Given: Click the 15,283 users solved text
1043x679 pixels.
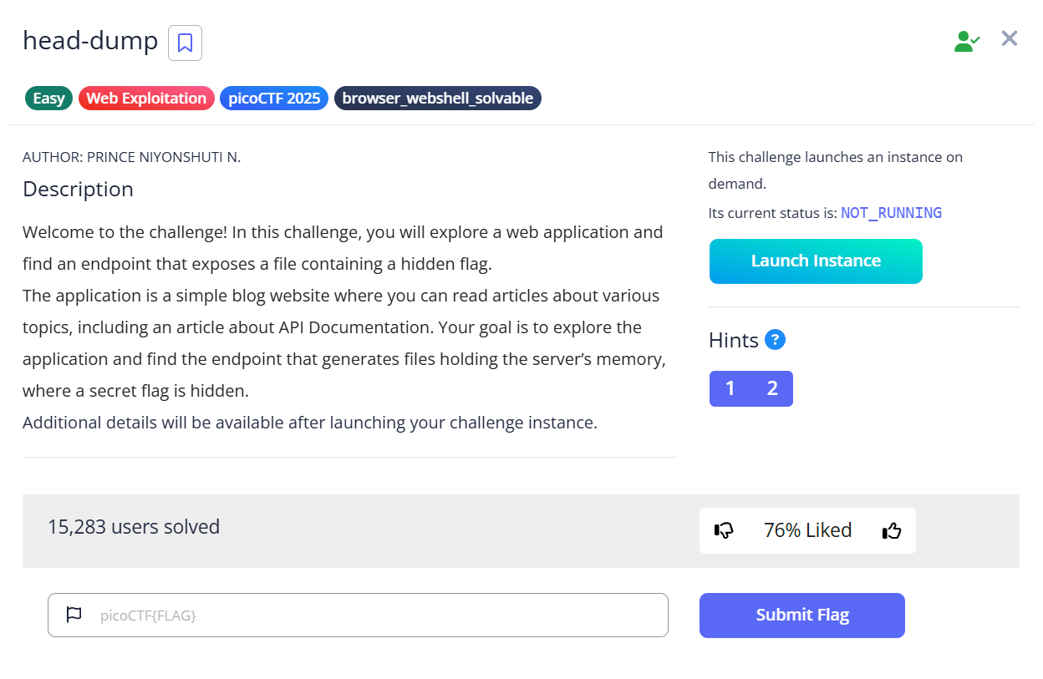Looking at the screenshot, I should pos(134,527).
